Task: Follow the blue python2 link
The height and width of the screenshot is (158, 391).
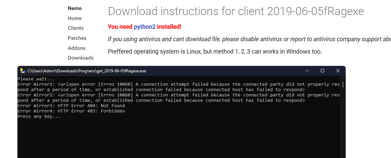Action: point(144,27)
